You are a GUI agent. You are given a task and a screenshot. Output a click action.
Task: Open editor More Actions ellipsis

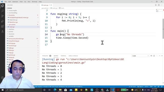[x=162, y=5]
